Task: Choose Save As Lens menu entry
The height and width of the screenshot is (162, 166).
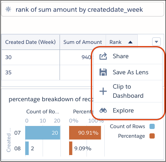Action: tap(128, 72)
